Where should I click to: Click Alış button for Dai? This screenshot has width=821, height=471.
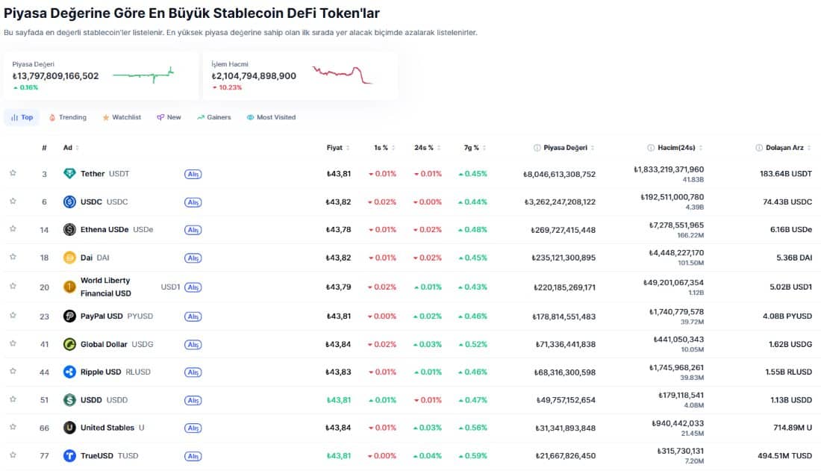[x=193, y=258]
